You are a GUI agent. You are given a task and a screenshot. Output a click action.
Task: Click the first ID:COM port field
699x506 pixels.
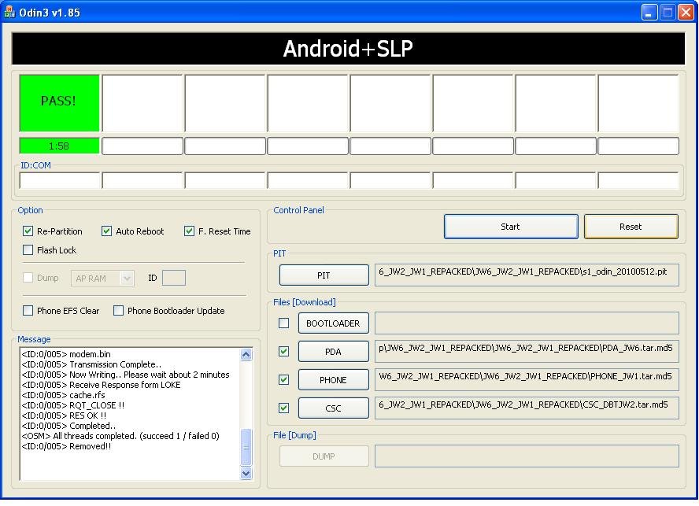click(x=60, y=180)
